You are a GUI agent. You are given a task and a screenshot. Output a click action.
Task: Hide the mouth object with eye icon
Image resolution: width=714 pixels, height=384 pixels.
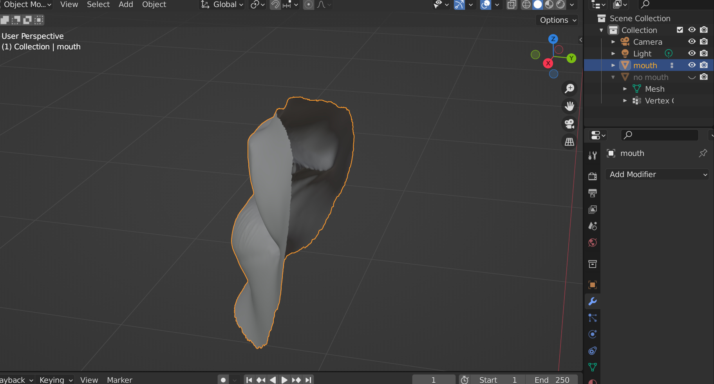[692, 65]
